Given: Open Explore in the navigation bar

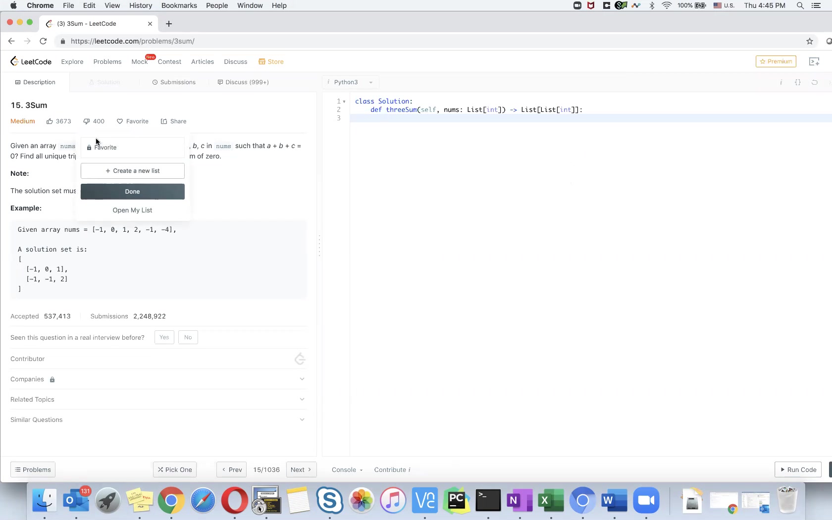Looking at the screenshot, I should (x=72, y=62).
